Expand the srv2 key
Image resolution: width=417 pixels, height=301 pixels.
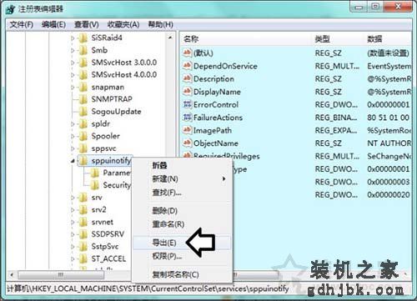(x=73, y=210)
